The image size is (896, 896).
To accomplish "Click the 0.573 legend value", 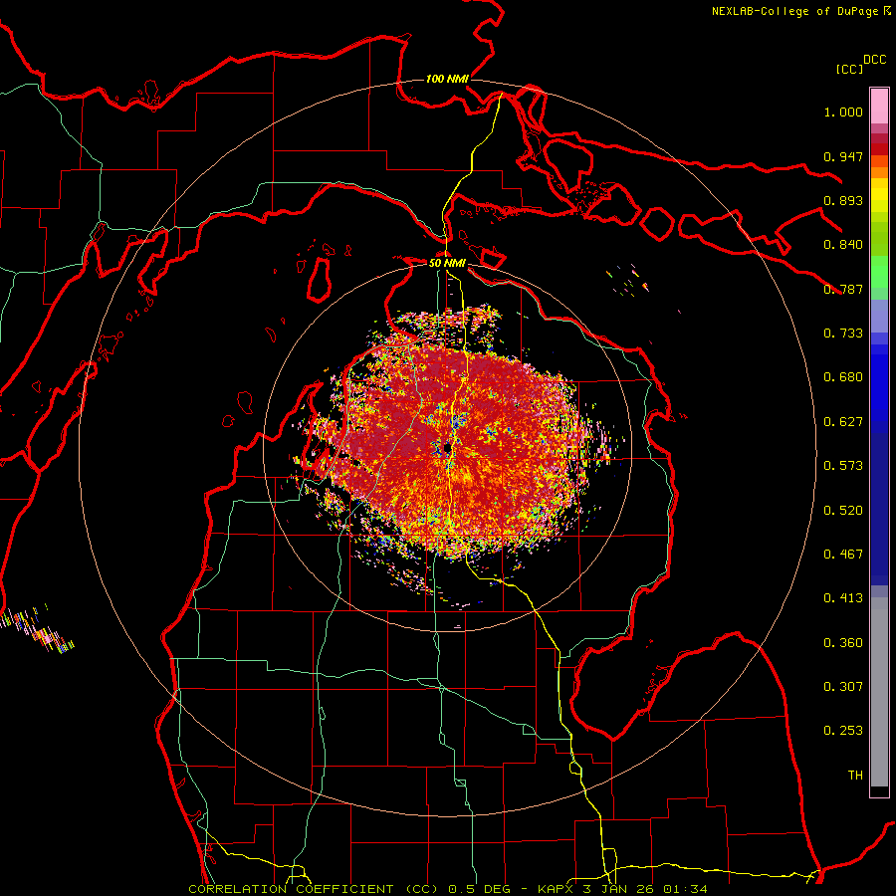I will pyautogui.click(x=843, y=466).
